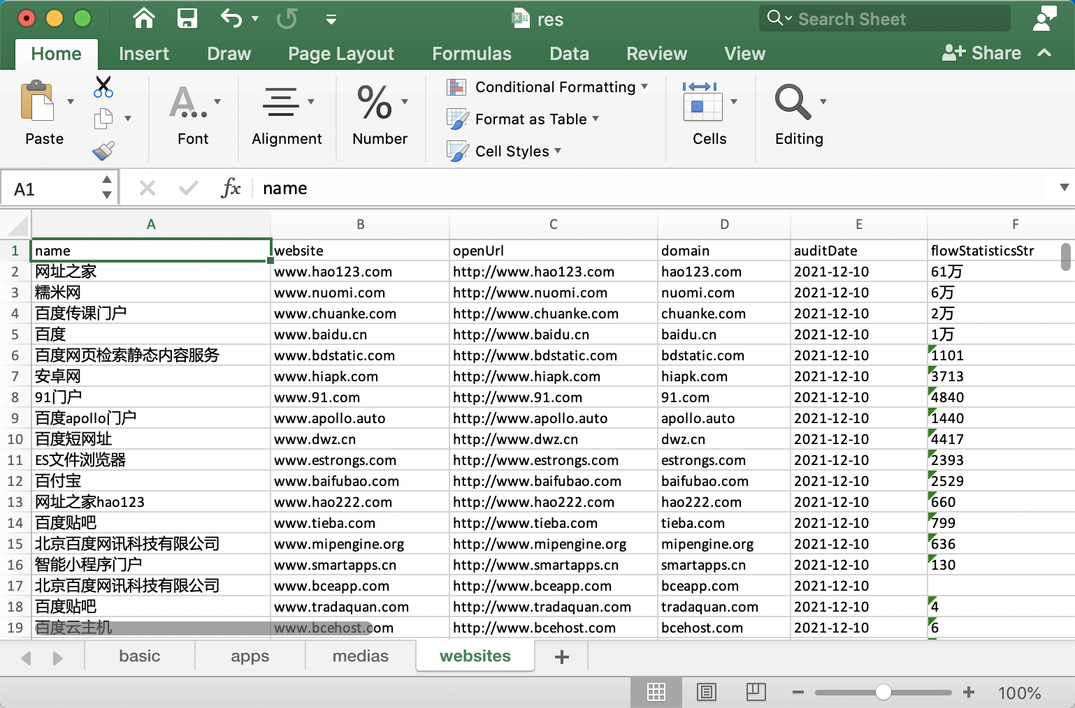The height and width of the screenshot is (708, 1075).
Task: Collapse the ribbon with chevron arrow
Action: click(1044, 52)
